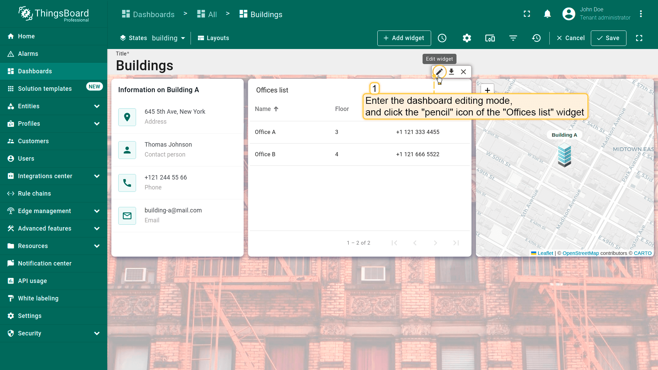Toggle fullscreen icon in top bar
Screen dimensions: 658x370
tap(527, 14)
